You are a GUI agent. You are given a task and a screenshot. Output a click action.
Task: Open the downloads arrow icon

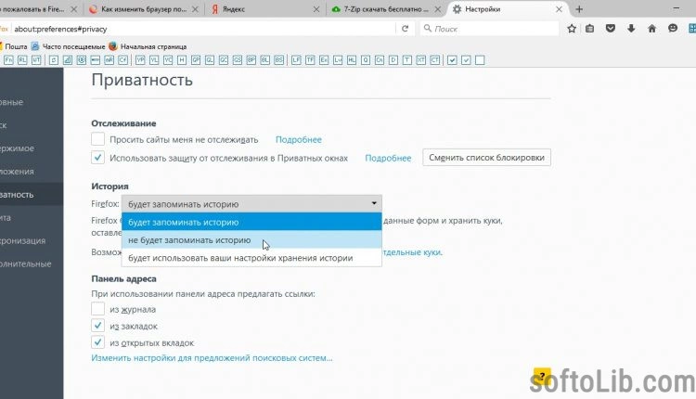pos(630,29)
